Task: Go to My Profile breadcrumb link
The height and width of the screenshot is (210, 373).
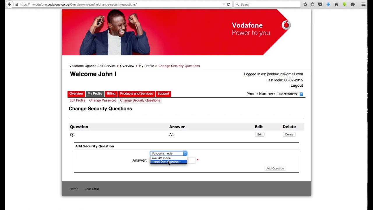Action: [x=146, y=66]
